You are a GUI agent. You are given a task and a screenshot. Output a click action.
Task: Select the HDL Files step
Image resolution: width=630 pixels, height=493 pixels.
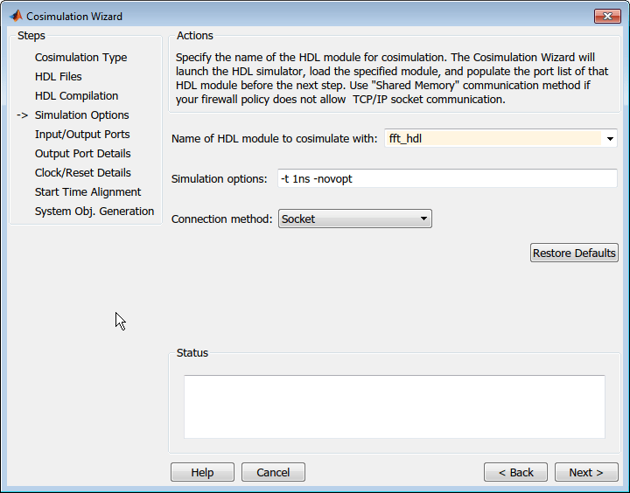click(x=59, y=77)
